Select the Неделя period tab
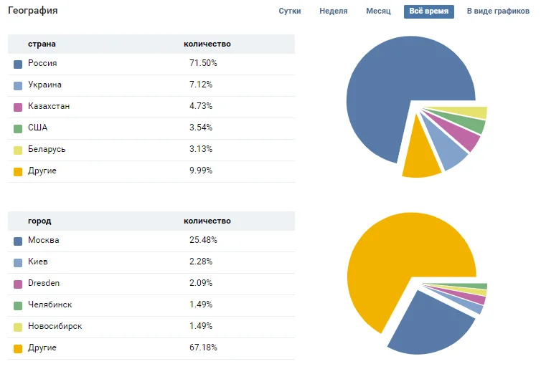This screenshot has width=541, height=369. click(x=334, y=11)
